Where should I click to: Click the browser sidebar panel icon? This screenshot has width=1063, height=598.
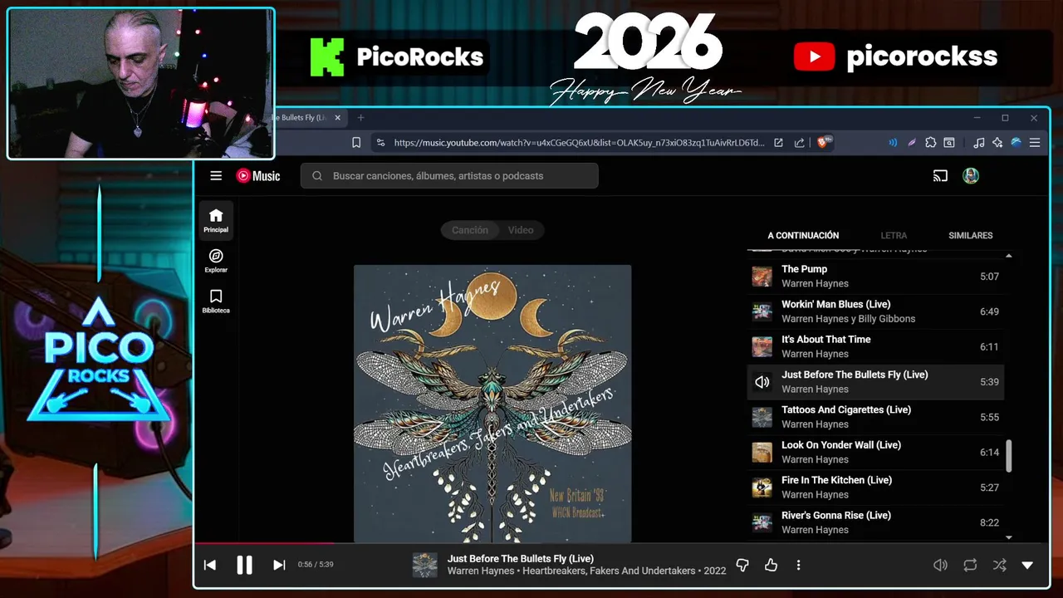pos(949,143)
